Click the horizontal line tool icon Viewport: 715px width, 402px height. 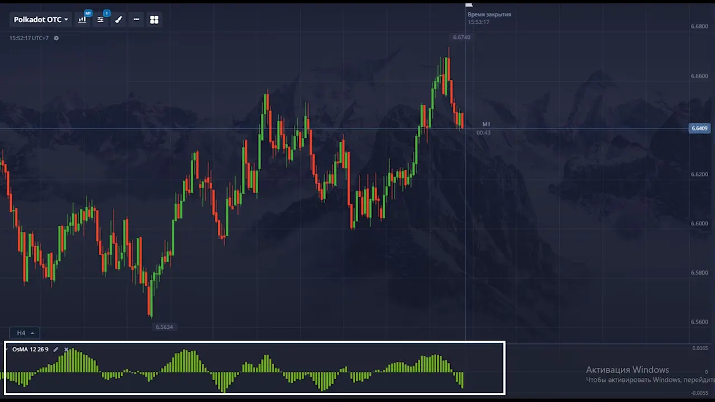click(x=136, y=20)
